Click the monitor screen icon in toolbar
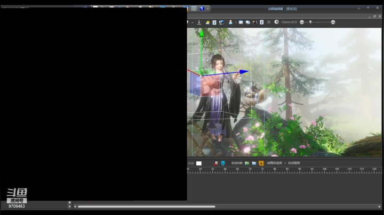The image size is (384, 215). [222, 22]
